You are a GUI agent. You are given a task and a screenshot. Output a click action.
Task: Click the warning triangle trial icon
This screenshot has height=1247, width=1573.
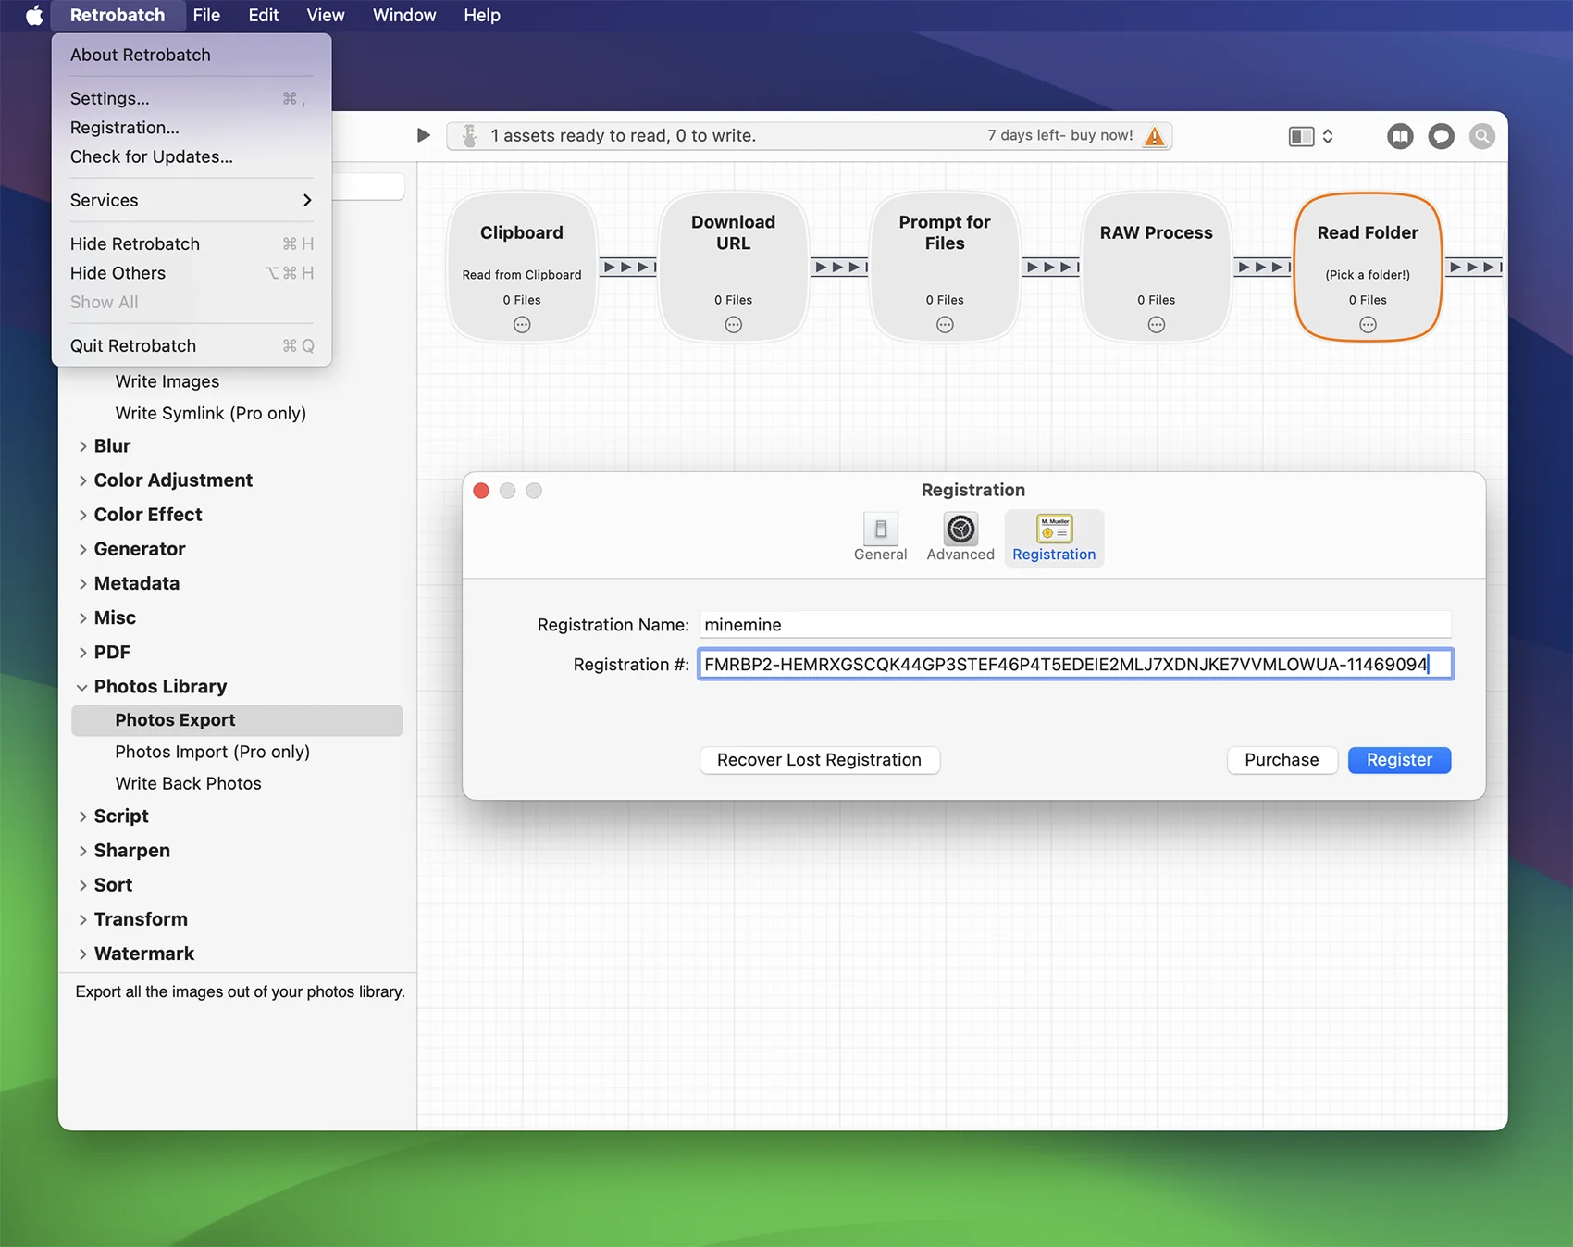pos(1154,136)
